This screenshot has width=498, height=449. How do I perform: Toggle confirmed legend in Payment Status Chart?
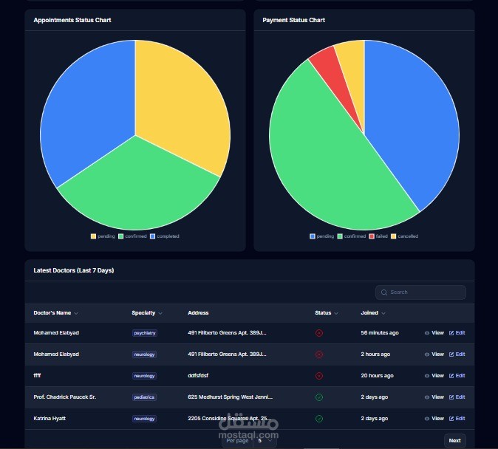coord(352,236)
